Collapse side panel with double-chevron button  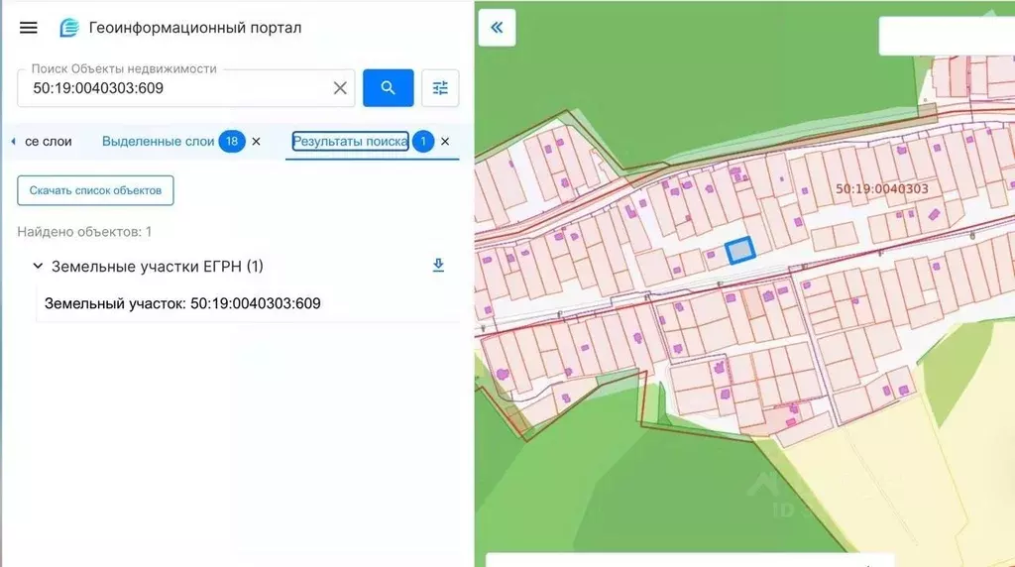tap(497, 28)
